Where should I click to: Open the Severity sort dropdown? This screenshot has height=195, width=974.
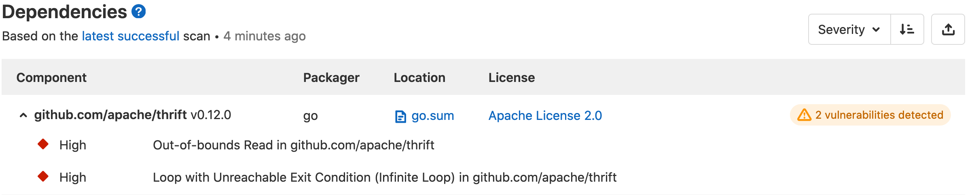pos(849,29)
